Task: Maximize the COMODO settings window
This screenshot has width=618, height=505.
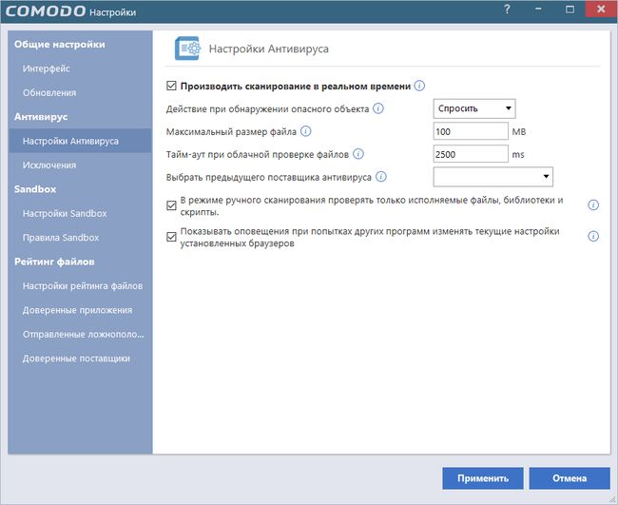Action: click(570, 10)
